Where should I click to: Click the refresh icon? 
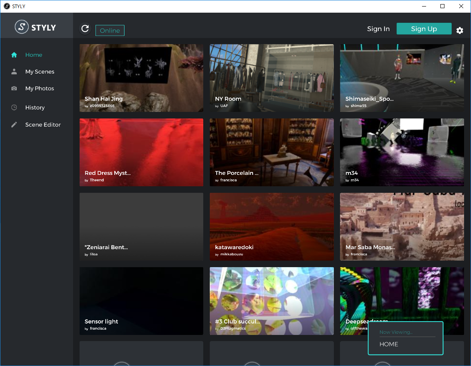coord(85,29)
